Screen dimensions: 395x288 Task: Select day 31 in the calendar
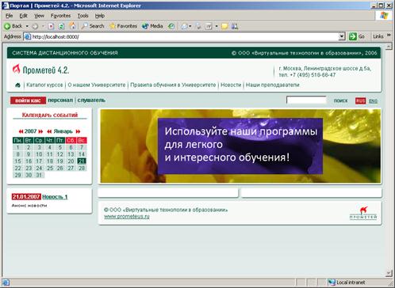click(39, 175)
